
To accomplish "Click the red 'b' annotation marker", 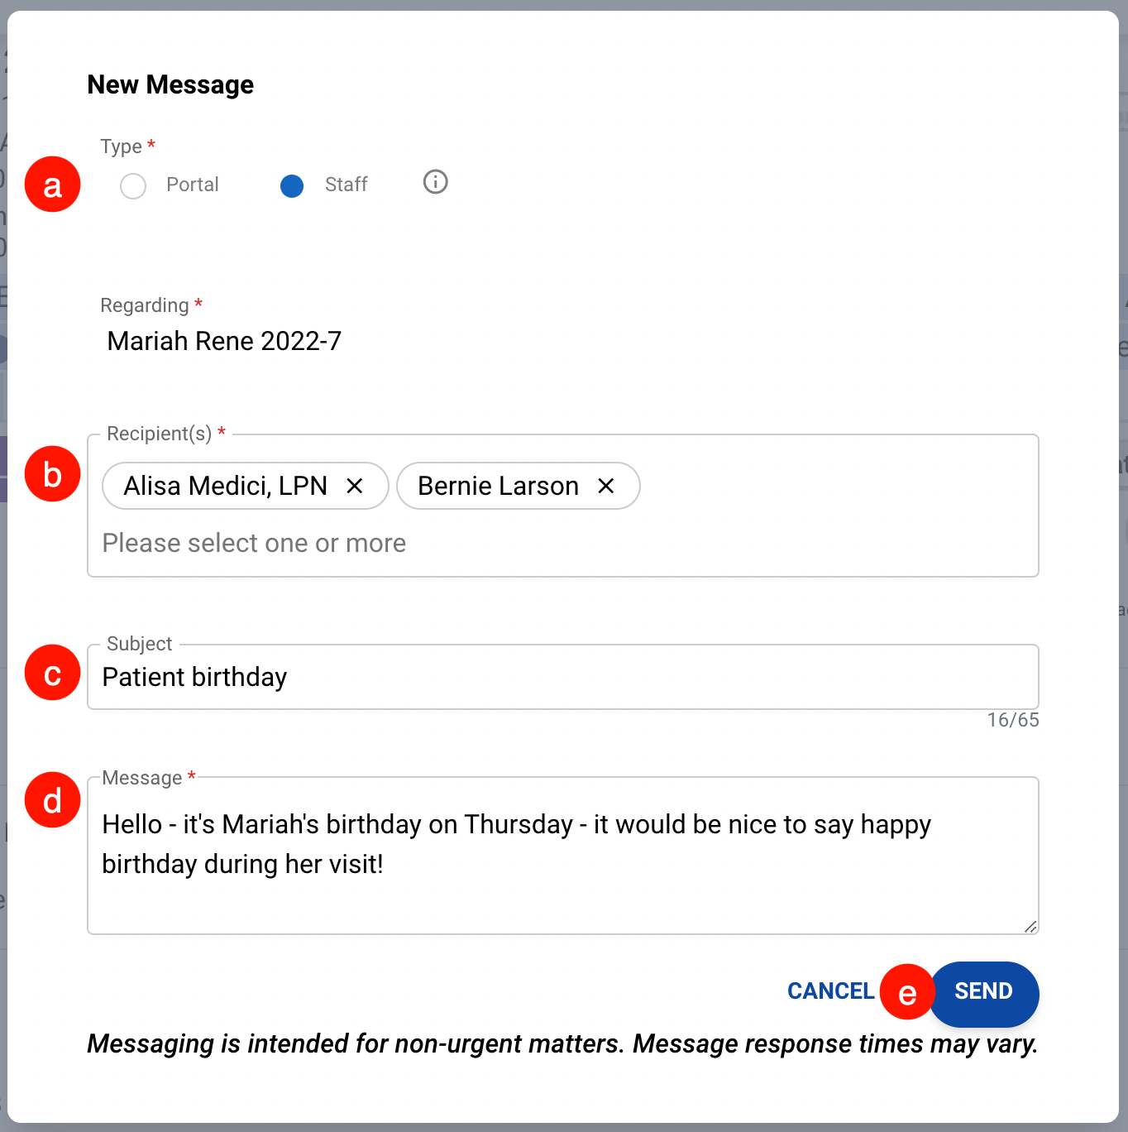I will (x=53, y=474).
